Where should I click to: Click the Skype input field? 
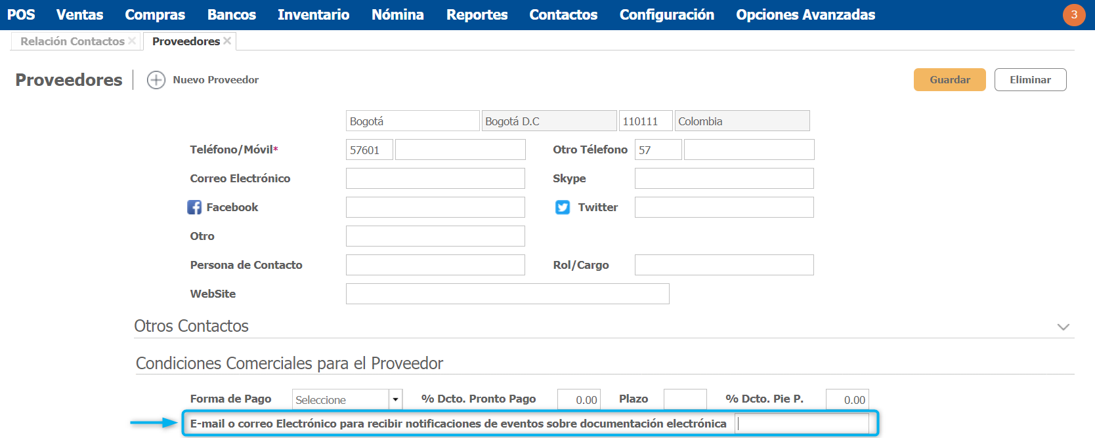coord(724,178)
